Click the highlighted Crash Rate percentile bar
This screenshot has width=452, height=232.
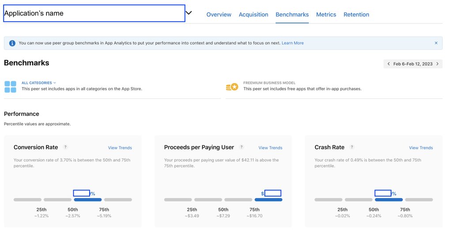point(388,200)
